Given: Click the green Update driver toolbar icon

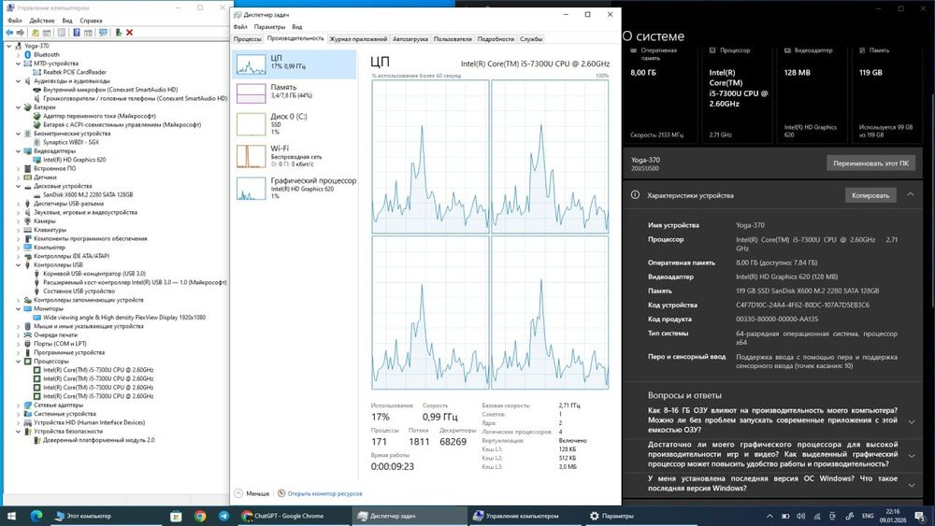Looking at the screenshot, I should (x=118, y=33).
